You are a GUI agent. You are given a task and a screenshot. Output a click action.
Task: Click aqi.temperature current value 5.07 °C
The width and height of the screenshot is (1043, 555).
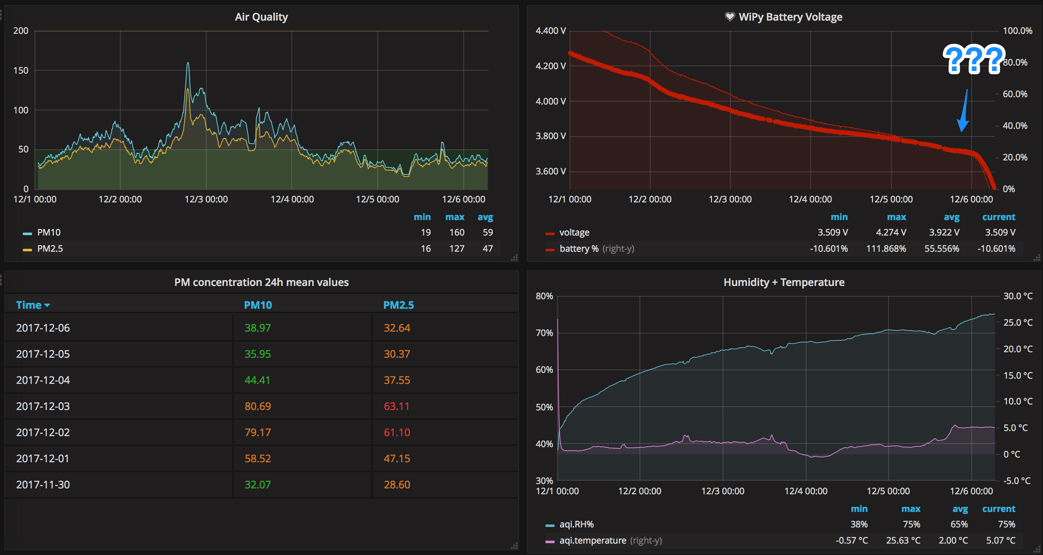point(1000,540)
